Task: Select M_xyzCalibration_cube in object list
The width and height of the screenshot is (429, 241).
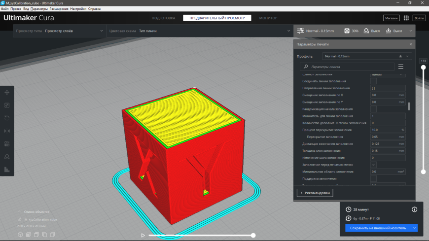Action: tap(40, 219)
